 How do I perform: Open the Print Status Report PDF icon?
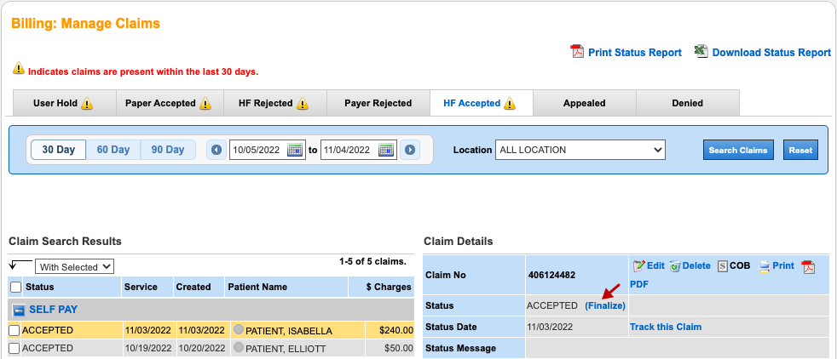[577, 52]
